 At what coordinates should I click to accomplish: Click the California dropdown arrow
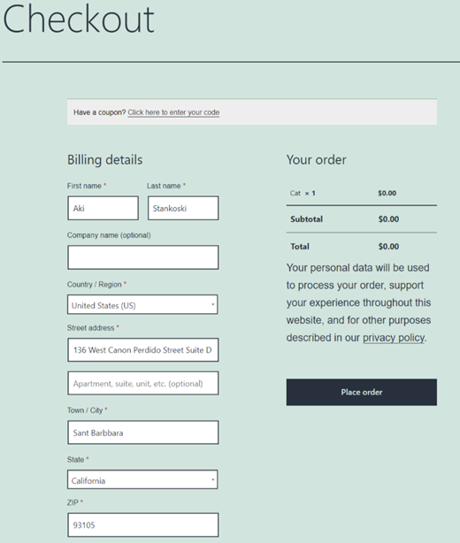tap(212, 479)
